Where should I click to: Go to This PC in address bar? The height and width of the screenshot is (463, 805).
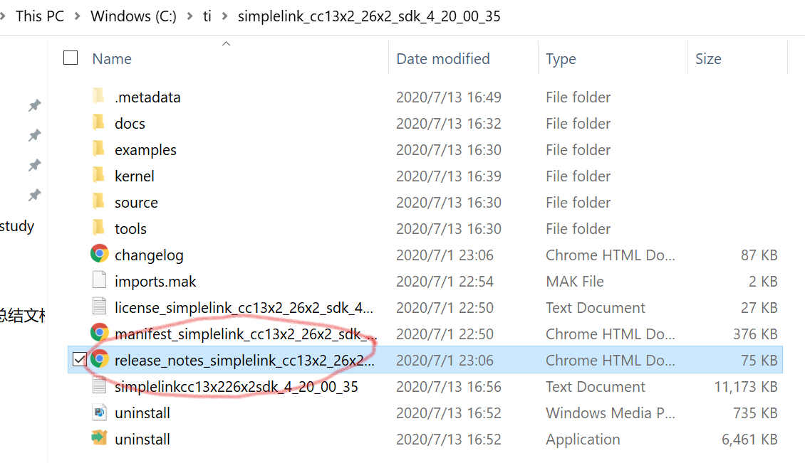click(x=40, y=16)
